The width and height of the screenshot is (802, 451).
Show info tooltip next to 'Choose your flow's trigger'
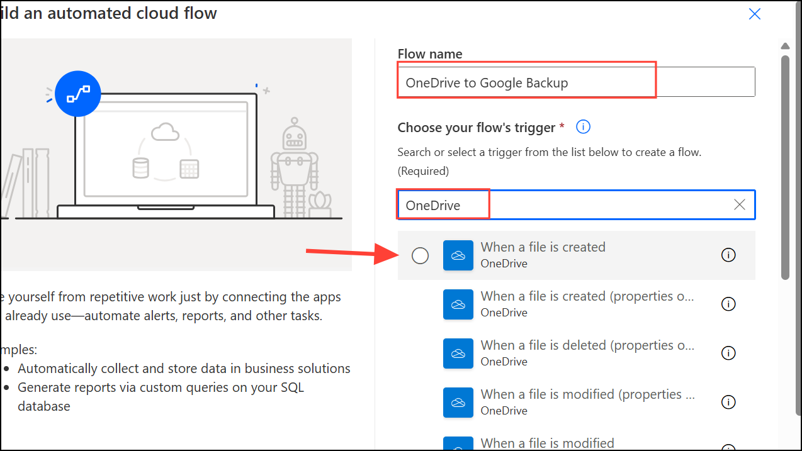(x=584, y=127)
